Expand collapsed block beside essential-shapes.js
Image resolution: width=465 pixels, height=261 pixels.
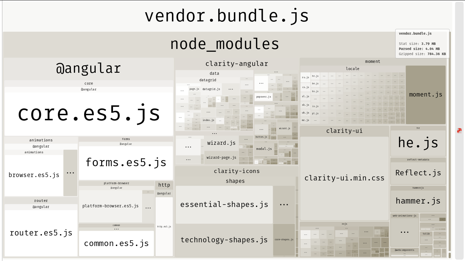coord(284,205)
